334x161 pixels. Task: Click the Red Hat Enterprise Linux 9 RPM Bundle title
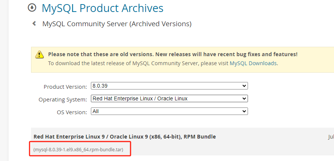tap(125, 137)
